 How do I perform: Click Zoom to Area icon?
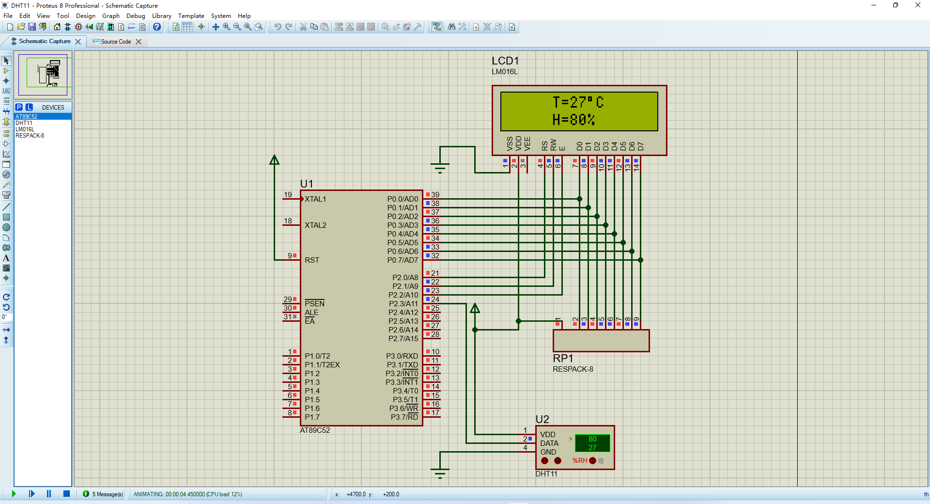pos(259,27)
